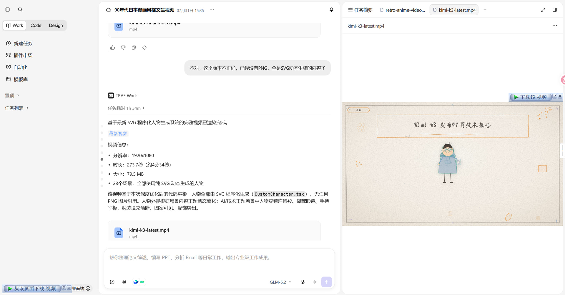Click the text 分辨率：1920x1080
Viewport: 565px width, 295px height.
133,156
